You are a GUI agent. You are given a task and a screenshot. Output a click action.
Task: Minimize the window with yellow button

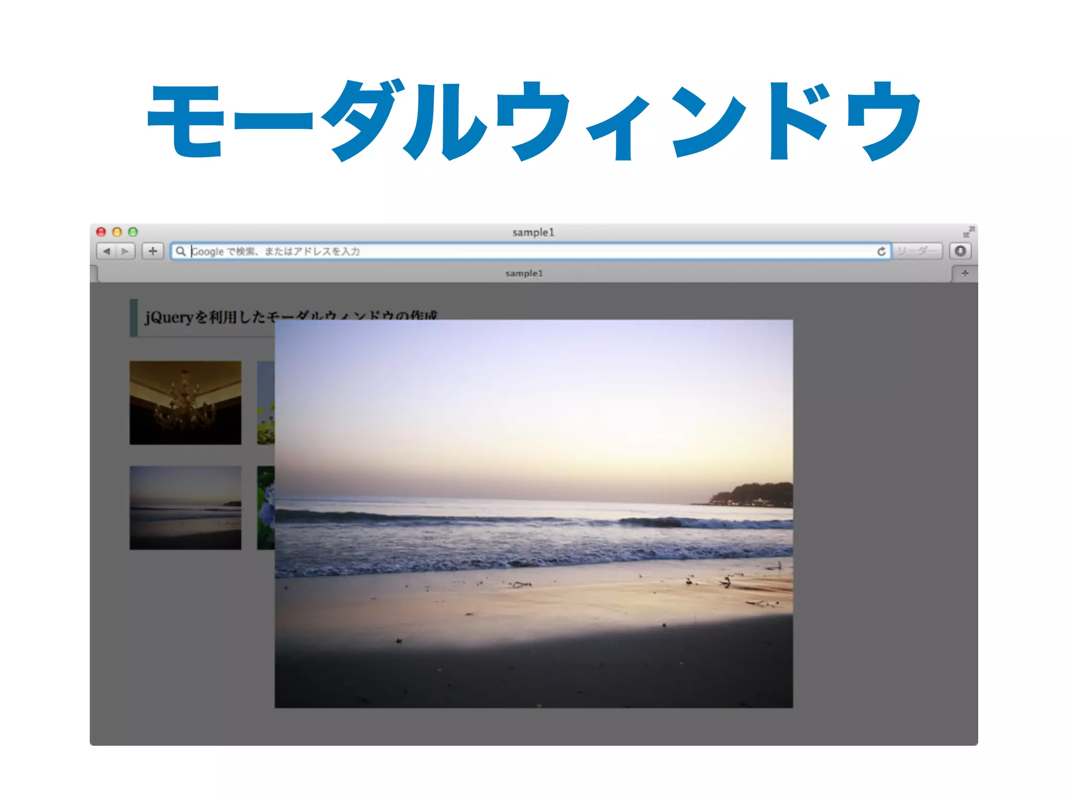coord(117,232)
